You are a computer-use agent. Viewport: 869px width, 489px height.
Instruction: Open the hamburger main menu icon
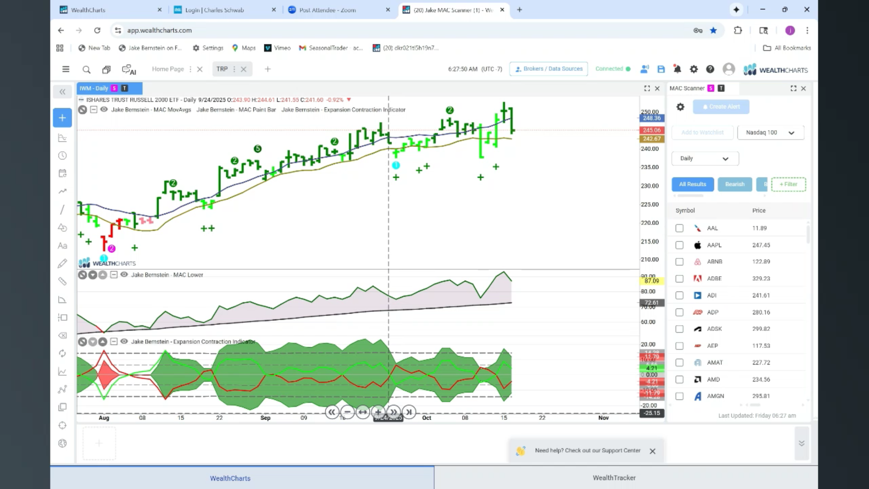(x=66, y=69)
